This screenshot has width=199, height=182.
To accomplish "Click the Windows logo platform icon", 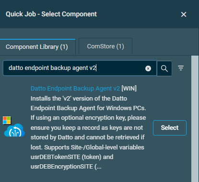I will coord(7,120).
